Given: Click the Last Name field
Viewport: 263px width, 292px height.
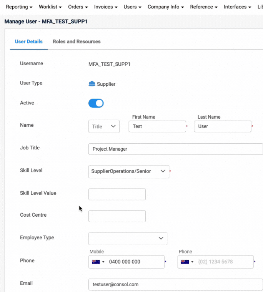Looking at the screenshot, I should 223,126.
